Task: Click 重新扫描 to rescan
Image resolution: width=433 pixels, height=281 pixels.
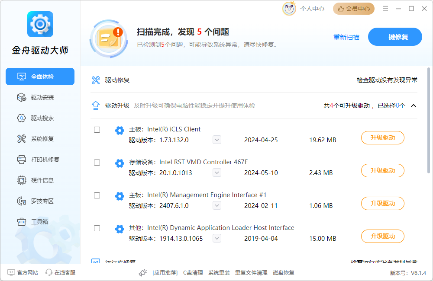Action: click(346, 37)
